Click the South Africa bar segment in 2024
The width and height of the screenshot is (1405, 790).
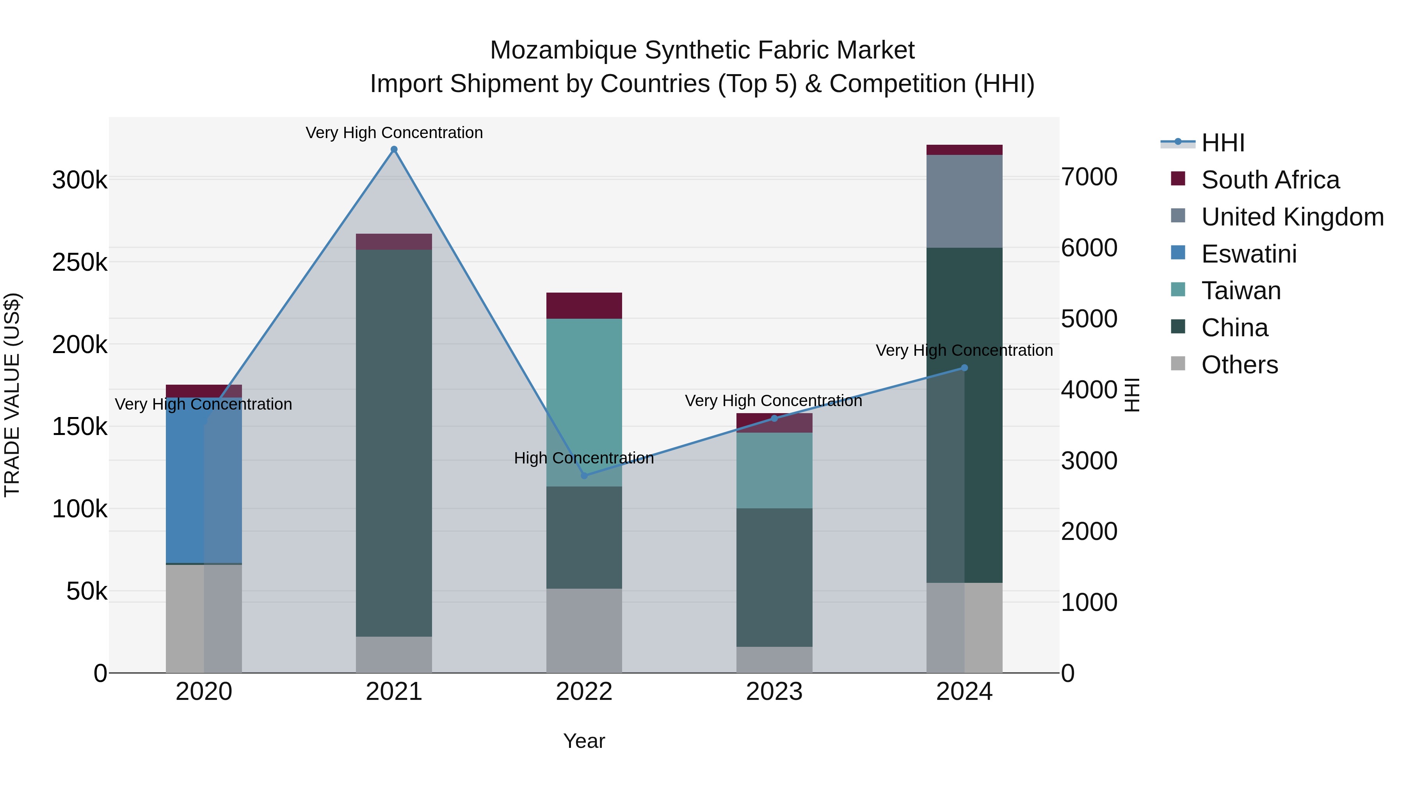coord(964,150)
